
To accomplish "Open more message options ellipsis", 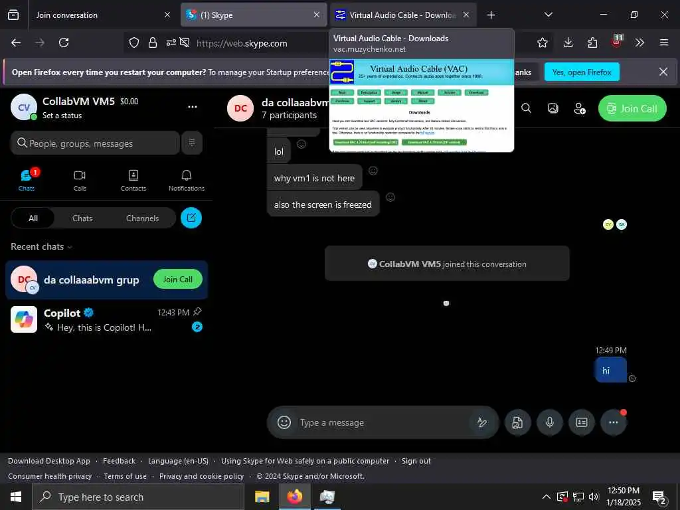I will (x=613, y=422).
